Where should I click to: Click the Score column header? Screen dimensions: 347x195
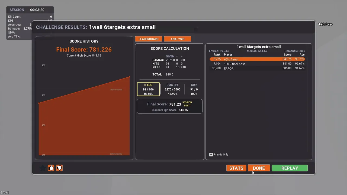tap(287, 55)
